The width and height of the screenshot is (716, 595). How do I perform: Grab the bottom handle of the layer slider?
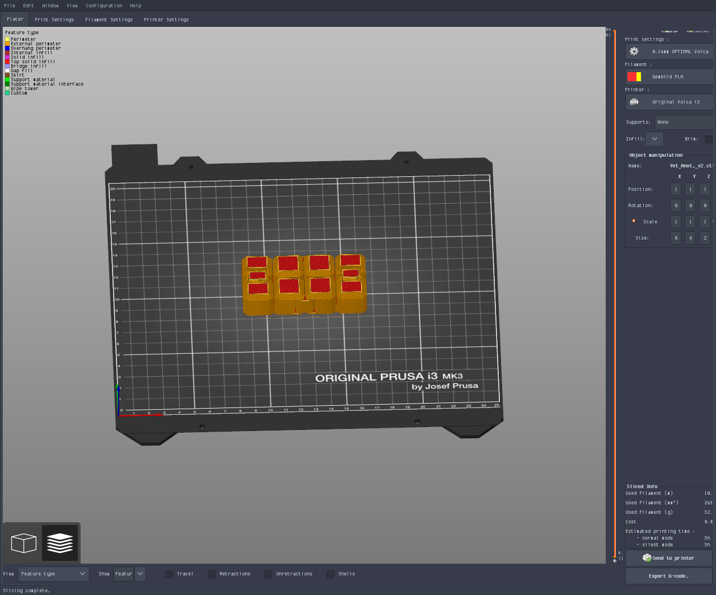pos(615,556)
